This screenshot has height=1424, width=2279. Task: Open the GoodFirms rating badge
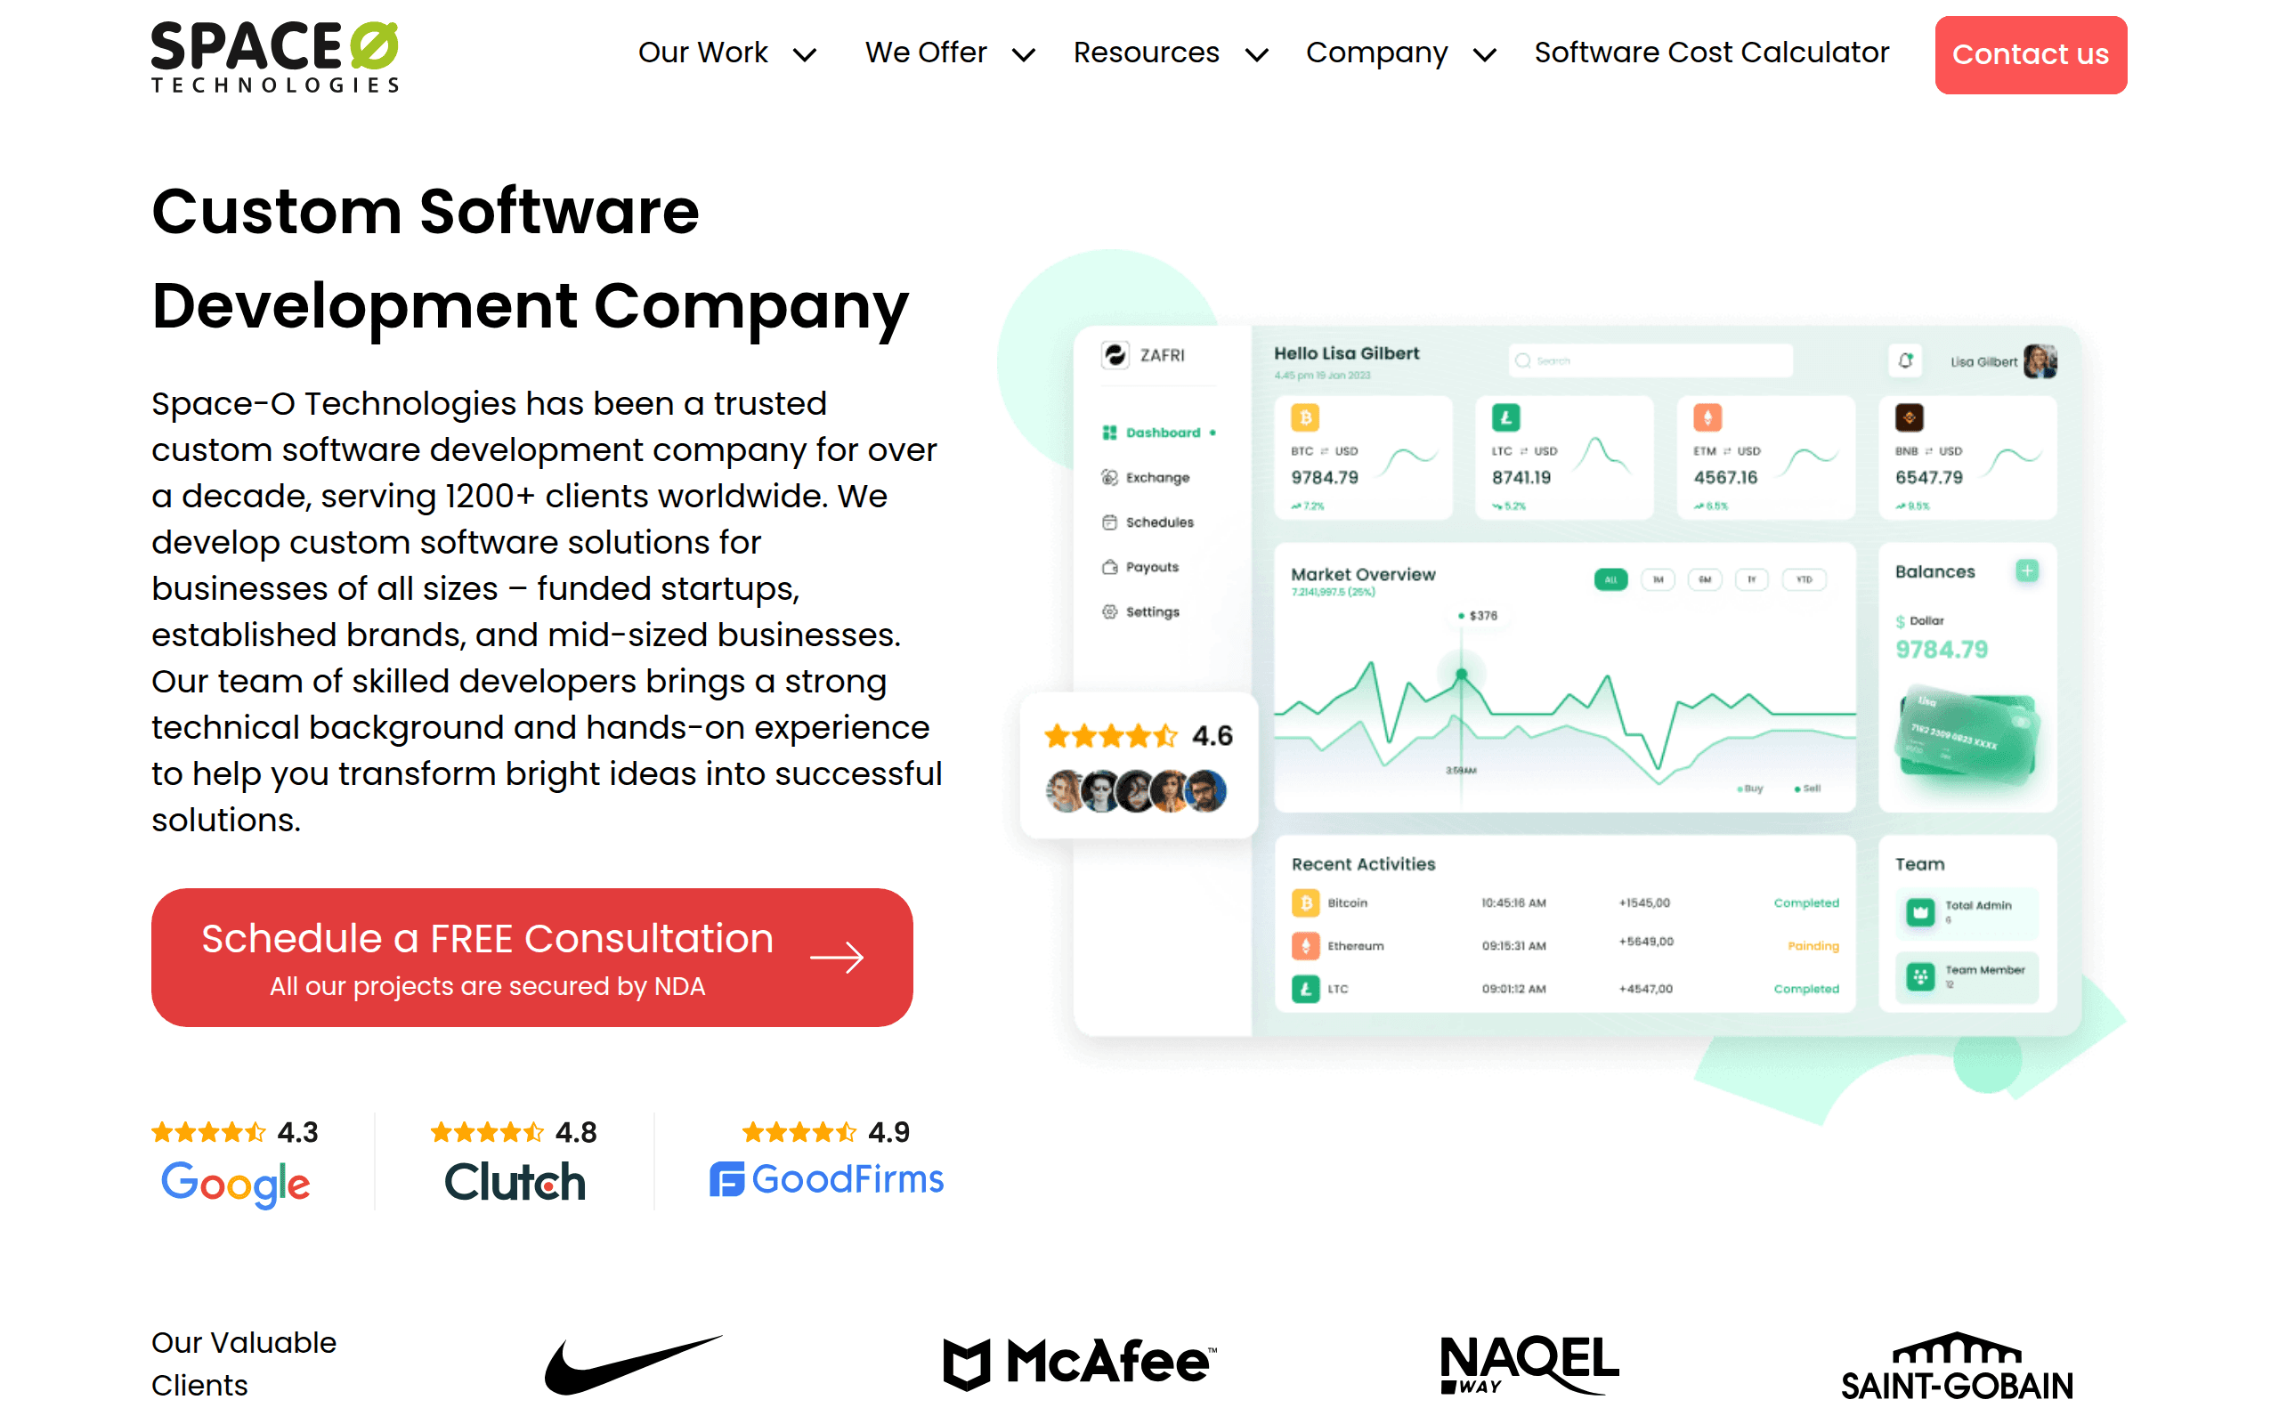pyautogui.click(x=826, y=1162)
